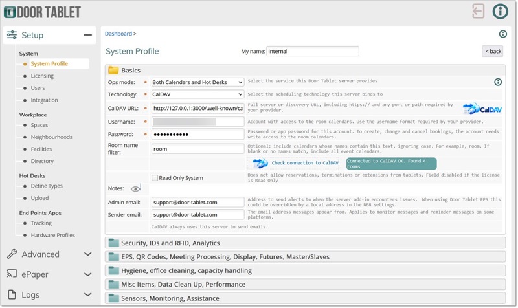
Task: Click the Security, IDs and RFID folder icon
Action: pos(114,243)
